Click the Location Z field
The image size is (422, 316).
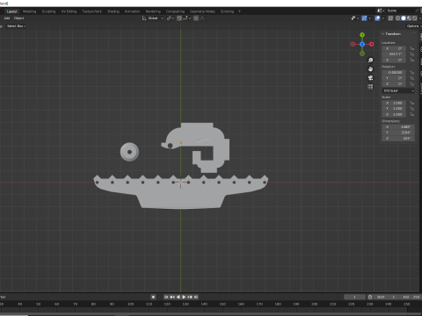[394, 60]
